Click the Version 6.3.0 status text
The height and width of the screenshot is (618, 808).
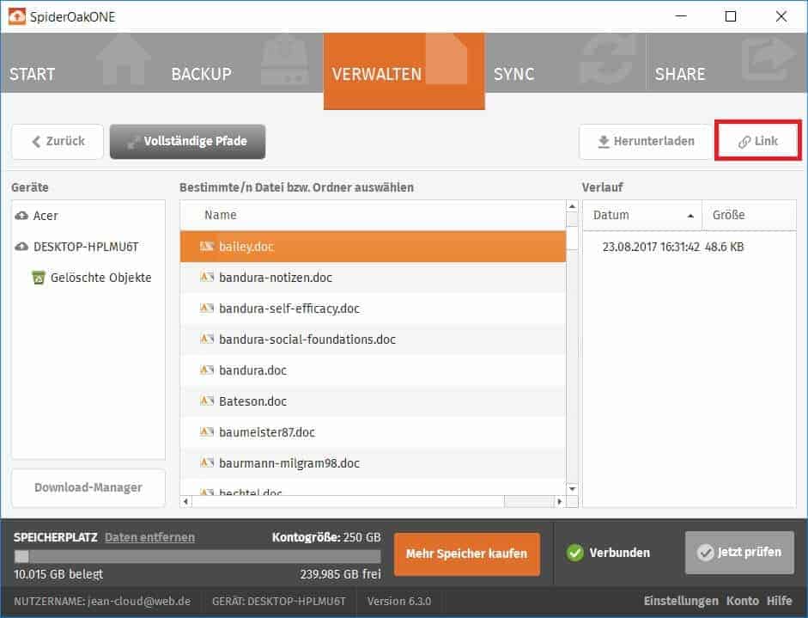pyautogui.click(x=399, y=602)
